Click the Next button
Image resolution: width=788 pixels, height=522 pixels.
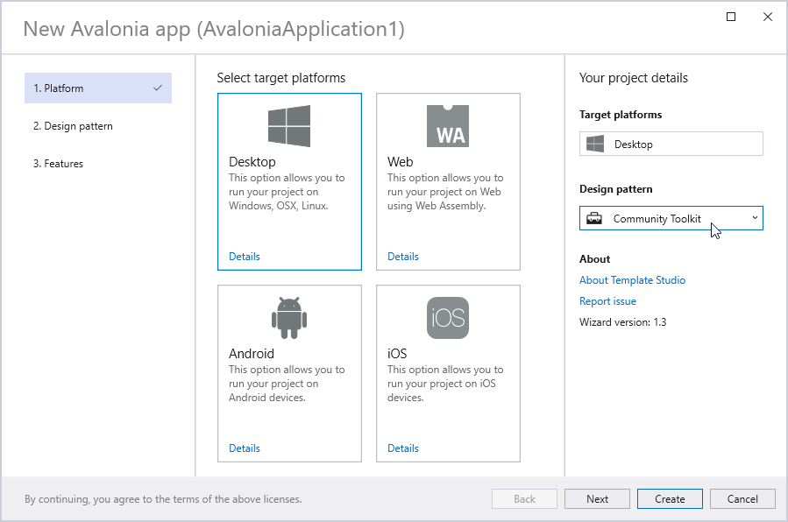(597, 499)
